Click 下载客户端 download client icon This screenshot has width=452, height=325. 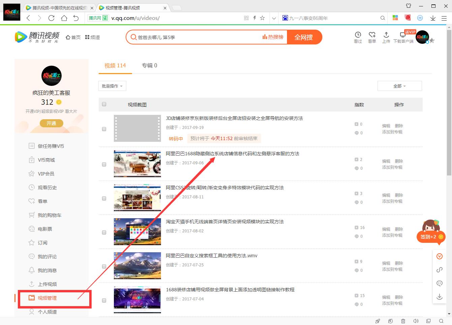[x=403, y=37]
